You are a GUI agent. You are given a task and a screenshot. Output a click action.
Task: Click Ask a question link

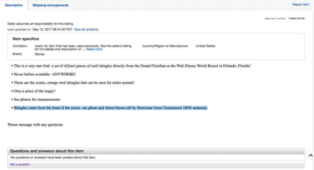tap(20, 164)
